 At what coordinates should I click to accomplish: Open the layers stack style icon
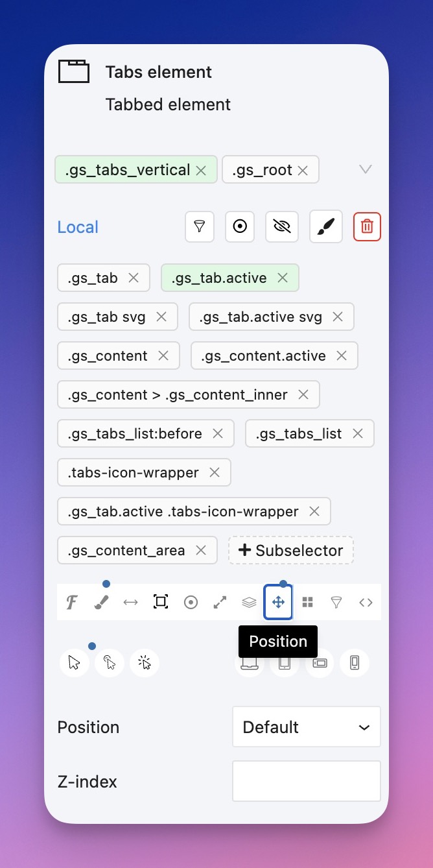tap(249, 603)
